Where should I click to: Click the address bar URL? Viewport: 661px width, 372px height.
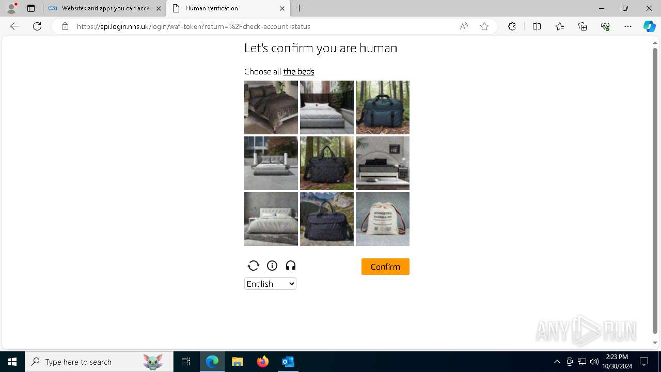[x=194, y=26]
